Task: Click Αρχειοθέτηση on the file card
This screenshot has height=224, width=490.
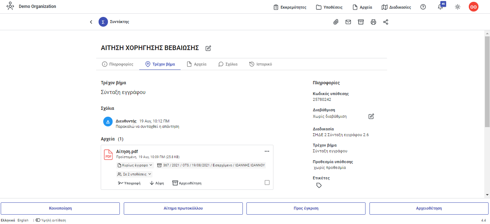Action: pyautogui.click(x=187, y=183)
